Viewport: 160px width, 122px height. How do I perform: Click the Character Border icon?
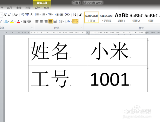tap(31, 14)
